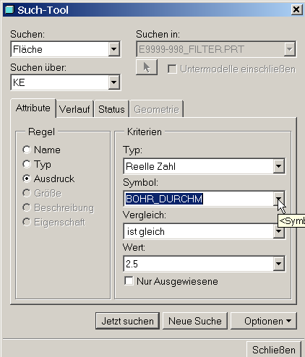This screenshot has height=357, width=305.
Task: Switch to the Status tab
Action: coord(111,109)
